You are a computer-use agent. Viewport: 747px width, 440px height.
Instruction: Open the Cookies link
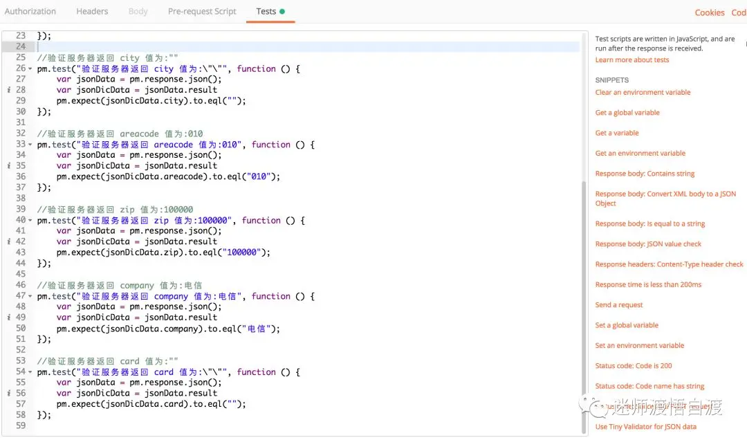710,13
